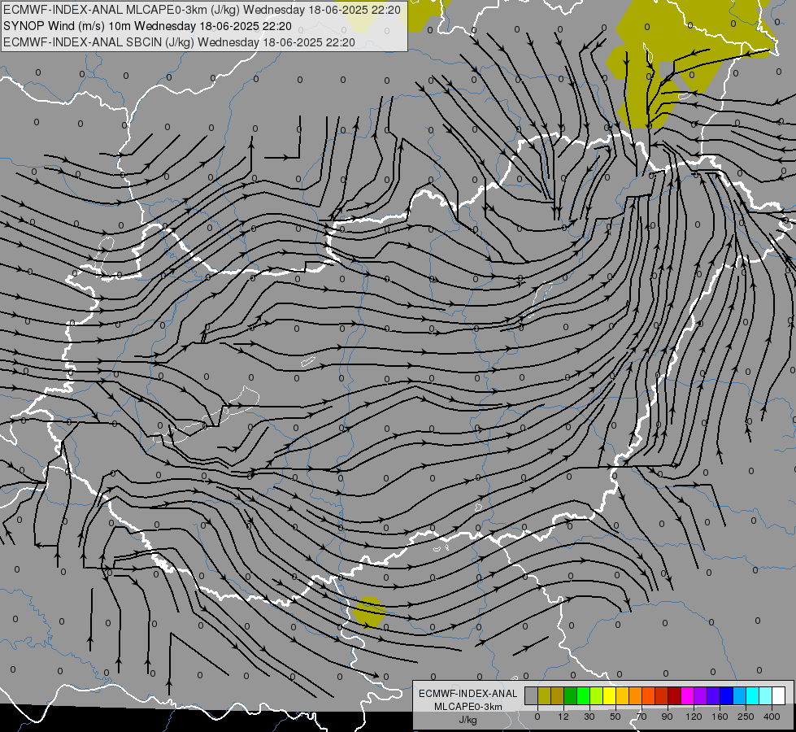The height and width of the screenshot is (732, 796).
Task: Click the MLCAPE0-3km title line at top
Action: point(202,10)
